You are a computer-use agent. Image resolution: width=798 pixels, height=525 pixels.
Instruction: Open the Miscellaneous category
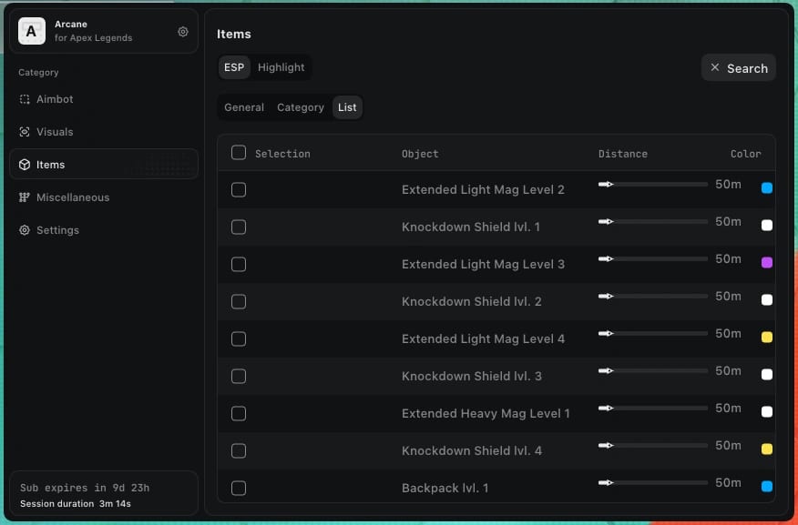(x=104, y=197)
